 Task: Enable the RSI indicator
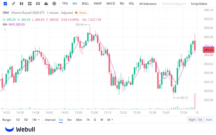pos(122,4)
